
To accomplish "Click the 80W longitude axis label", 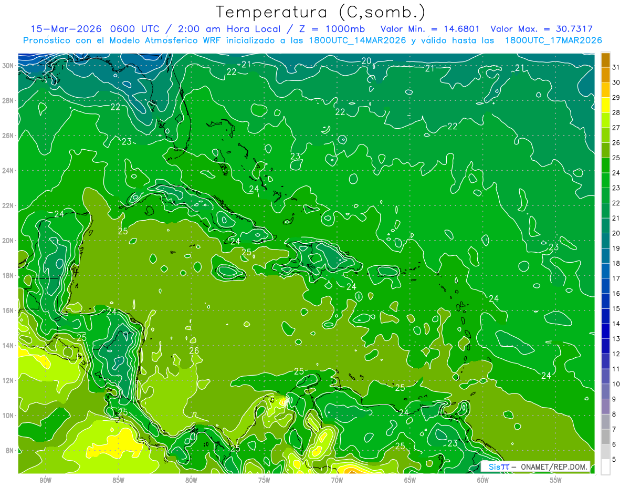I will click(x=191, y=480).
